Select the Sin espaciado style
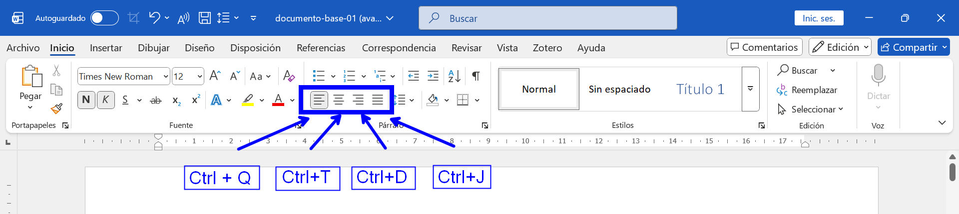The image size is (959, 214). click(619, 89)
